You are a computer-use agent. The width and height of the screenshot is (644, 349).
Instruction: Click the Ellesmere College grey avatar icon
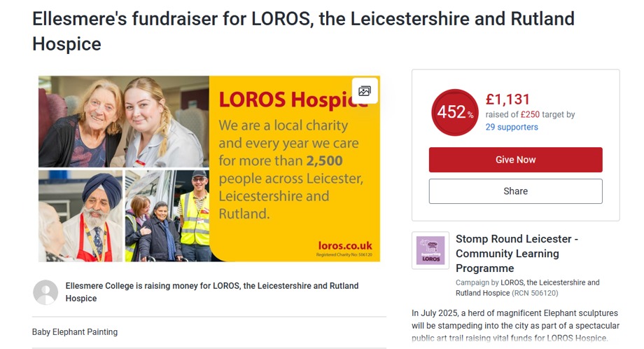click(x=45, y=292)
